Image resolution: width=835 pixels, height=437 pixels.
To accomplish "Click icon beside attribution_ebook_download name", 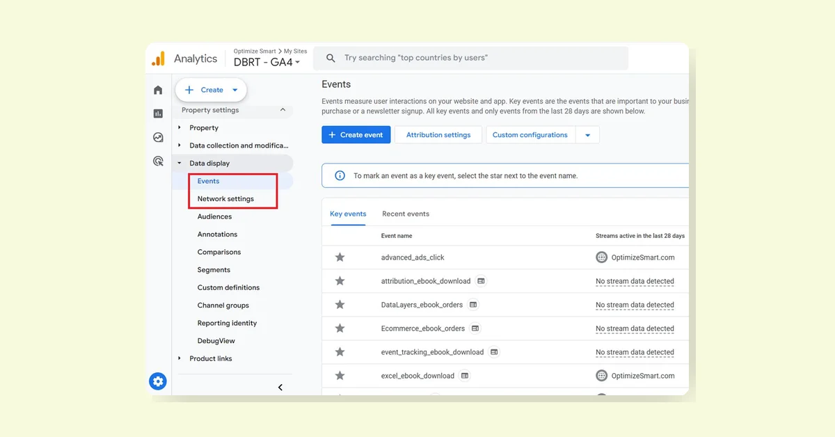I will point(481,281).
